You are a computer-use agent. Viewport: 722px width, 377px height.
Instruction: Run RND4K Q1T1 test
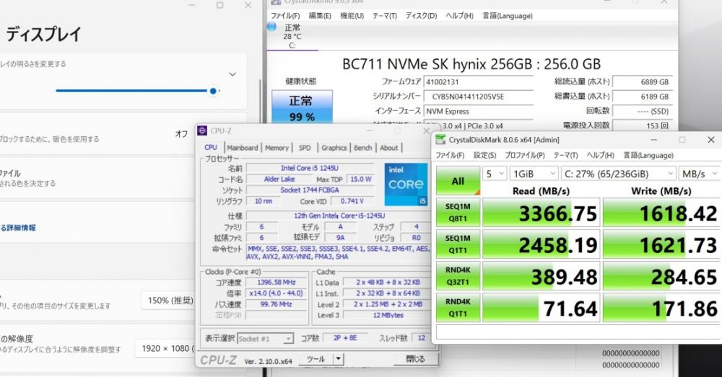point(458,308)
